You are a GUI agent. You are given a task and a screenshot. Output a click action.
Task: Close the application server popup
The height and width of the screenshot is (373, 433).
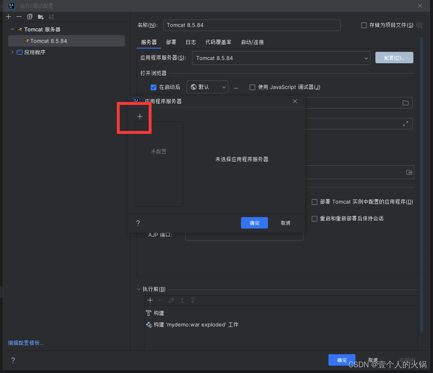(295, 101)
